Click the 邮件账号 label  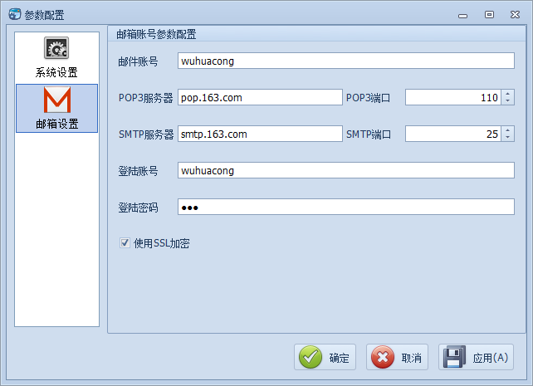click(x=138, y=61)
